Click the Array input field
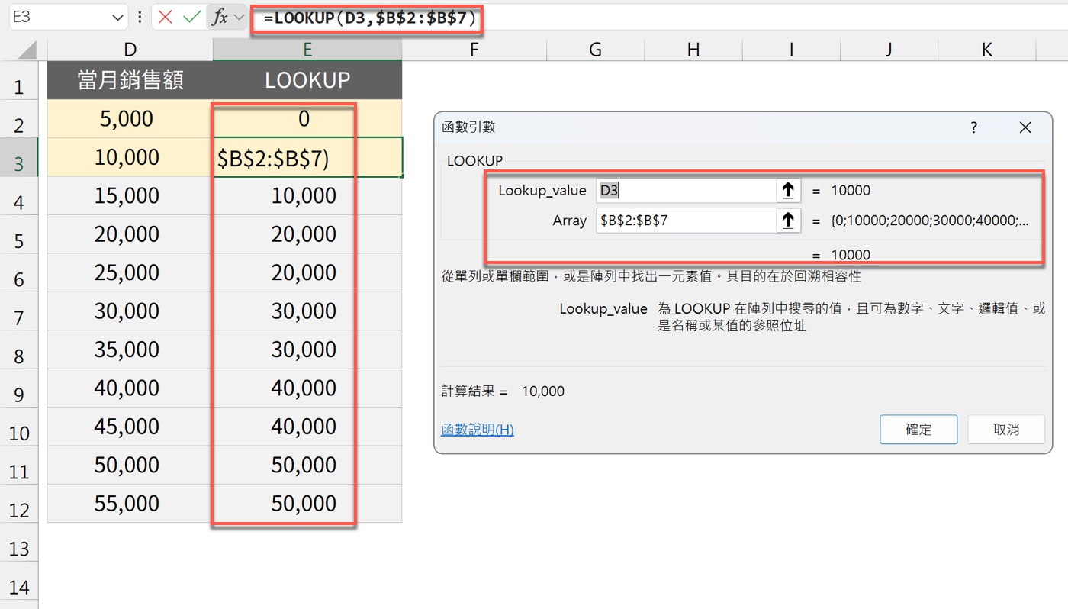1068x609 pixels. point(686,221)
